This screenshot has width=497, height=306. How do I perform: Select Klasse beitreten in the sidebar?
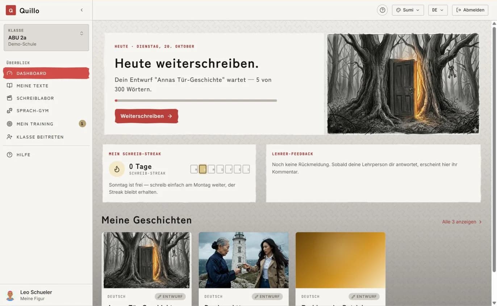click(46, 137)
